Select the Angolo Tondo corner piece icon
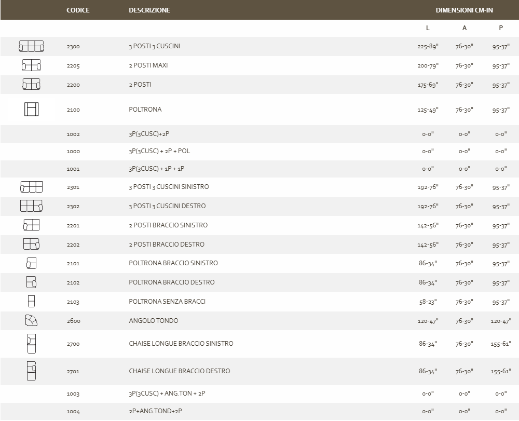 [31, 320]
